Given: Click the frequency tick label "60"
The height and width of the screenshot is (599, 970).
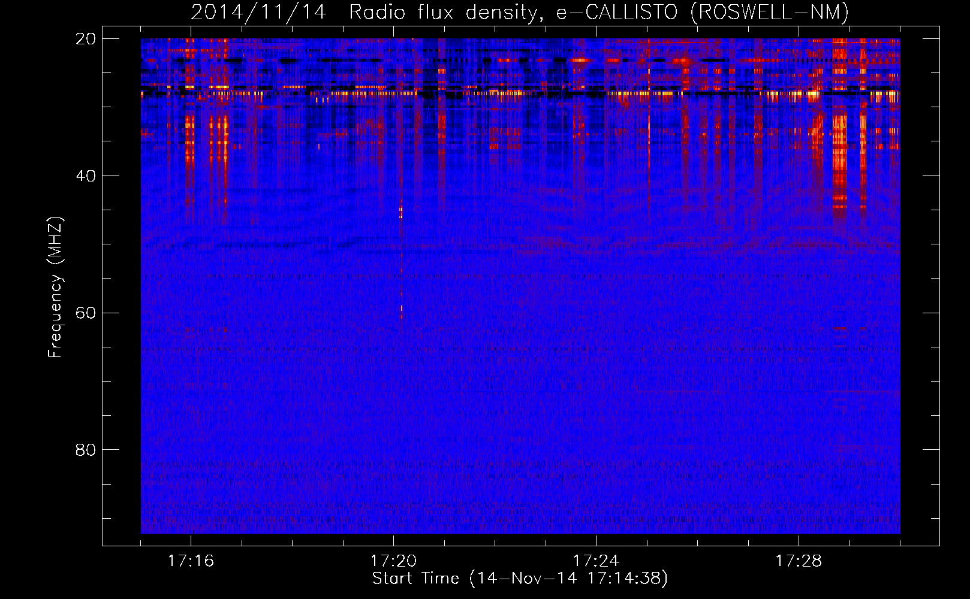Looking at the screenshot, I should coord(86,313).
